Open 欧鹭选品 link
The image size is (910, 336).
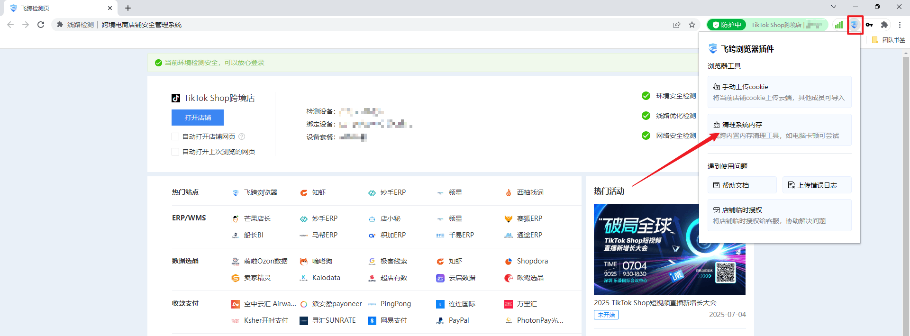point(524,278)
